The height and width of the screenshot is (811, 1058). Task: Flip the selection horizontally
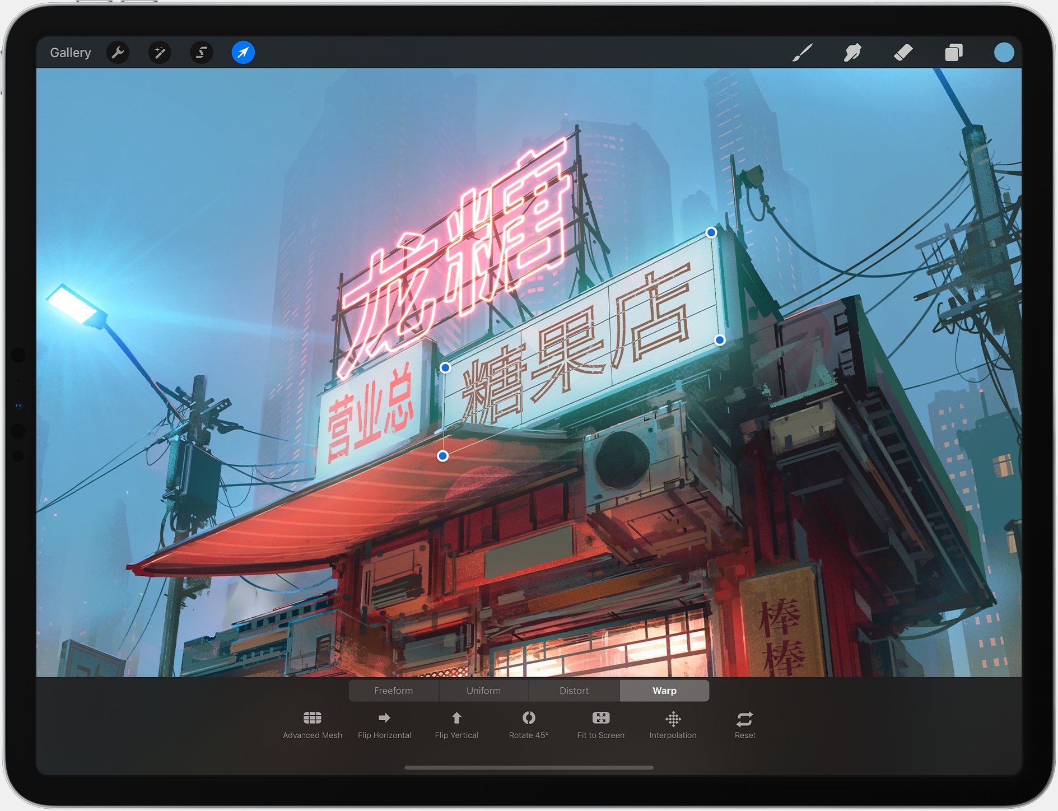tap(384, 723)
